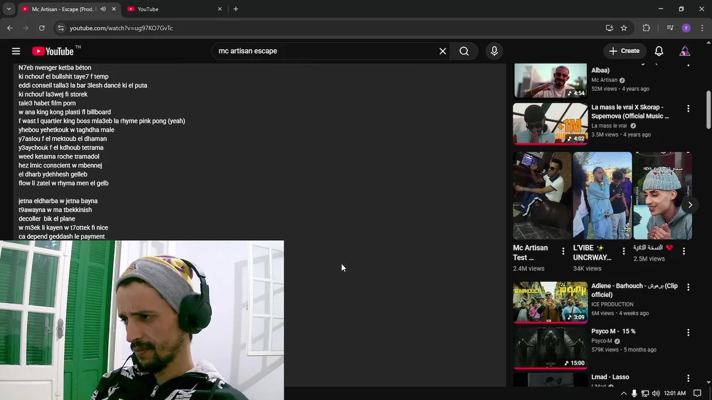Open a new browser tab
Viewport: 712px width, 400px height.
(236, 9)
